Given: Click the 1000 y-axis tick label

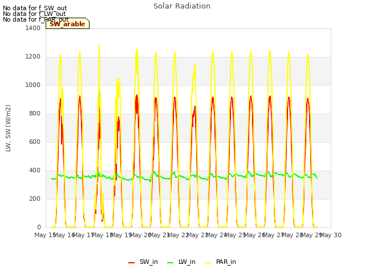Looking at the screenshot, I should (33, 85).
